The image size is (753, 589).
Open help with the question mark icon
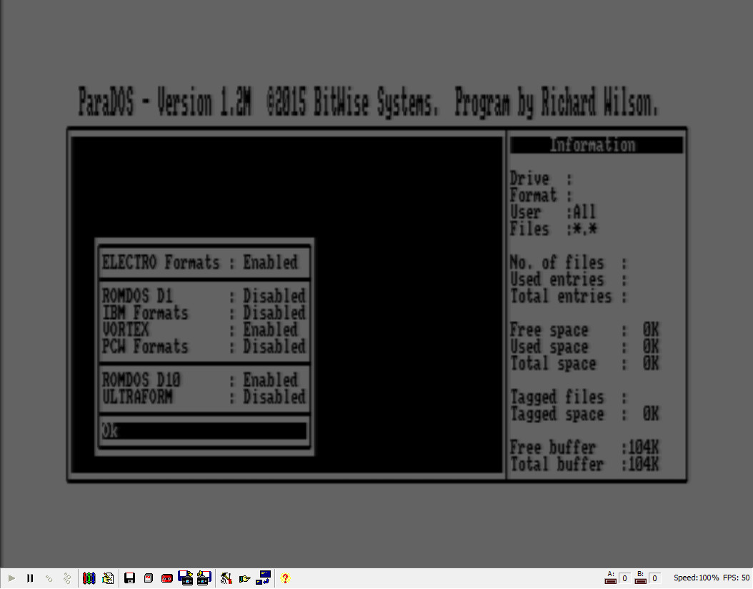click(285, 578)
